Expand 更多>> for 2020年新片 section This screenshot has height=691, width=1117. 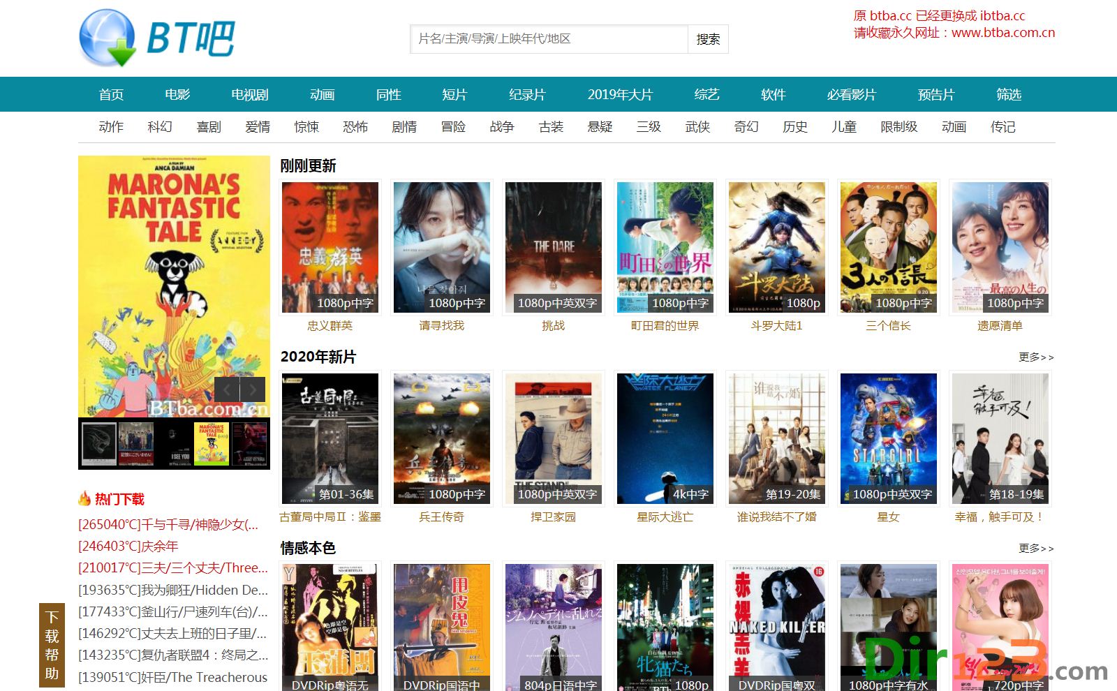1035,357
